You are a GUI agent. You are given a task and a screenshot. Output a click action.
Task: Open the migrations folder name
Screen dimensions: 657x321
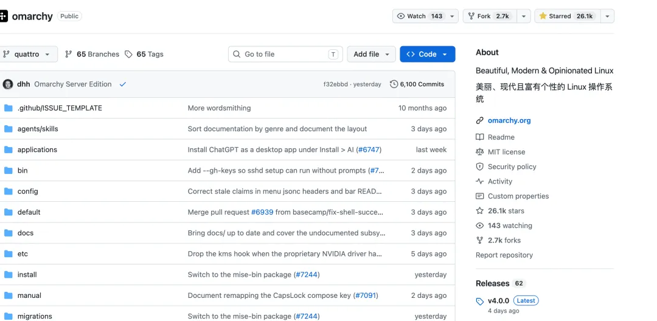[x=35, y=316]
